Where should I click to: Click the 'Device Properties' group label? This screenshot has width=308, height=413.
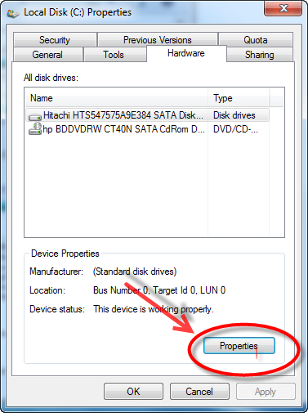tap(65, 254)
